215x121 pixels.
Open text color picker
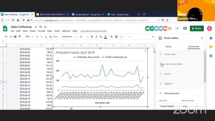point(105,37)
